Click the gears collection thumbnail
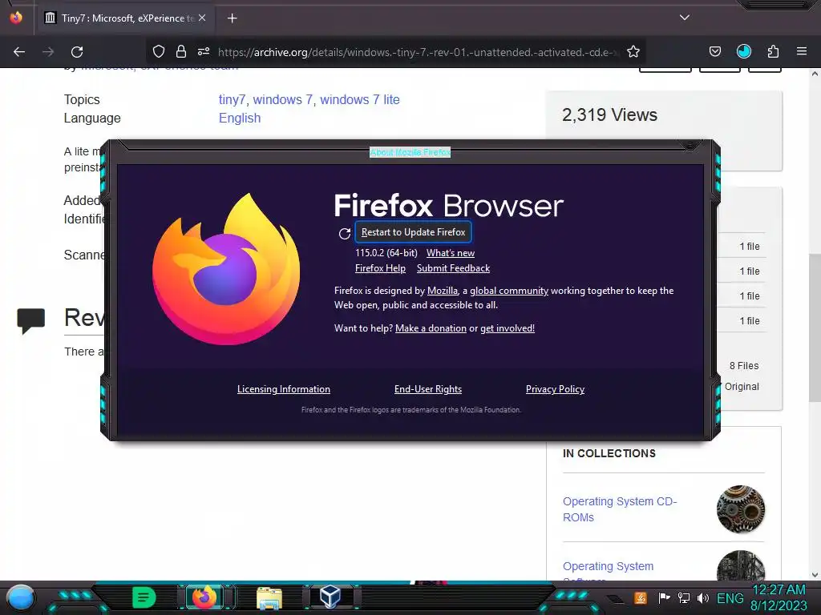821x615 pixels. tap(740, 509)
